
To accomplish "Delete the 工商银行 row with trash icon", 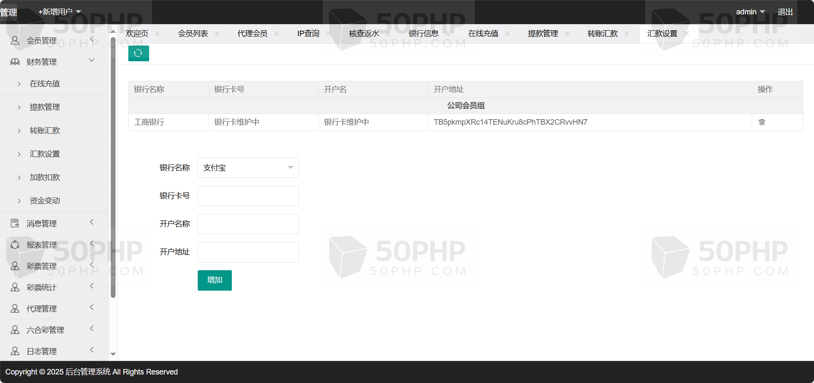I will point(762,122).
